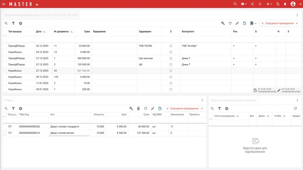Click the wrench tool in the Рядки toolbar
This screenshot has width=303, height=170.
[x=131, y=109]
